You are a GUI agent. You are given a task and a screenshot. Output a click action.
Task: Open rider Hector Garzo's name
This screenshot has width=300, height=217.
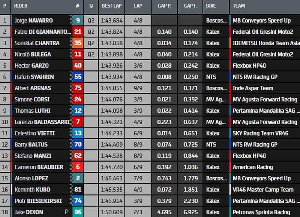[x=33, y=65]
